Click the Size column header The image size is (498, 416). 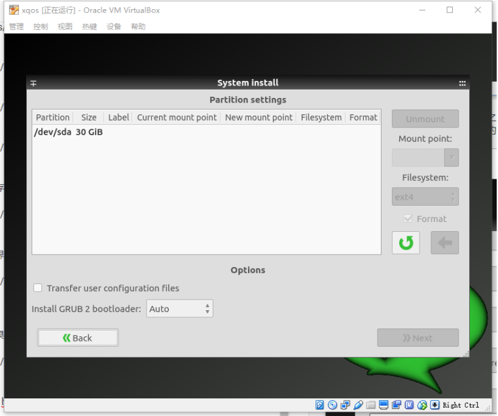click(x=88, y=118)
